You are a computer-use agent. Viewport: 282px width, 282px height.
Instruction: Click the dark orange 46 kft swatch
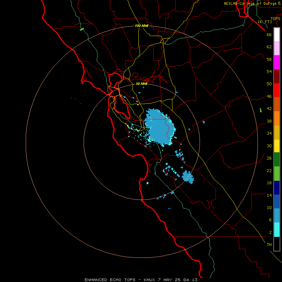[x=277, y=104]
